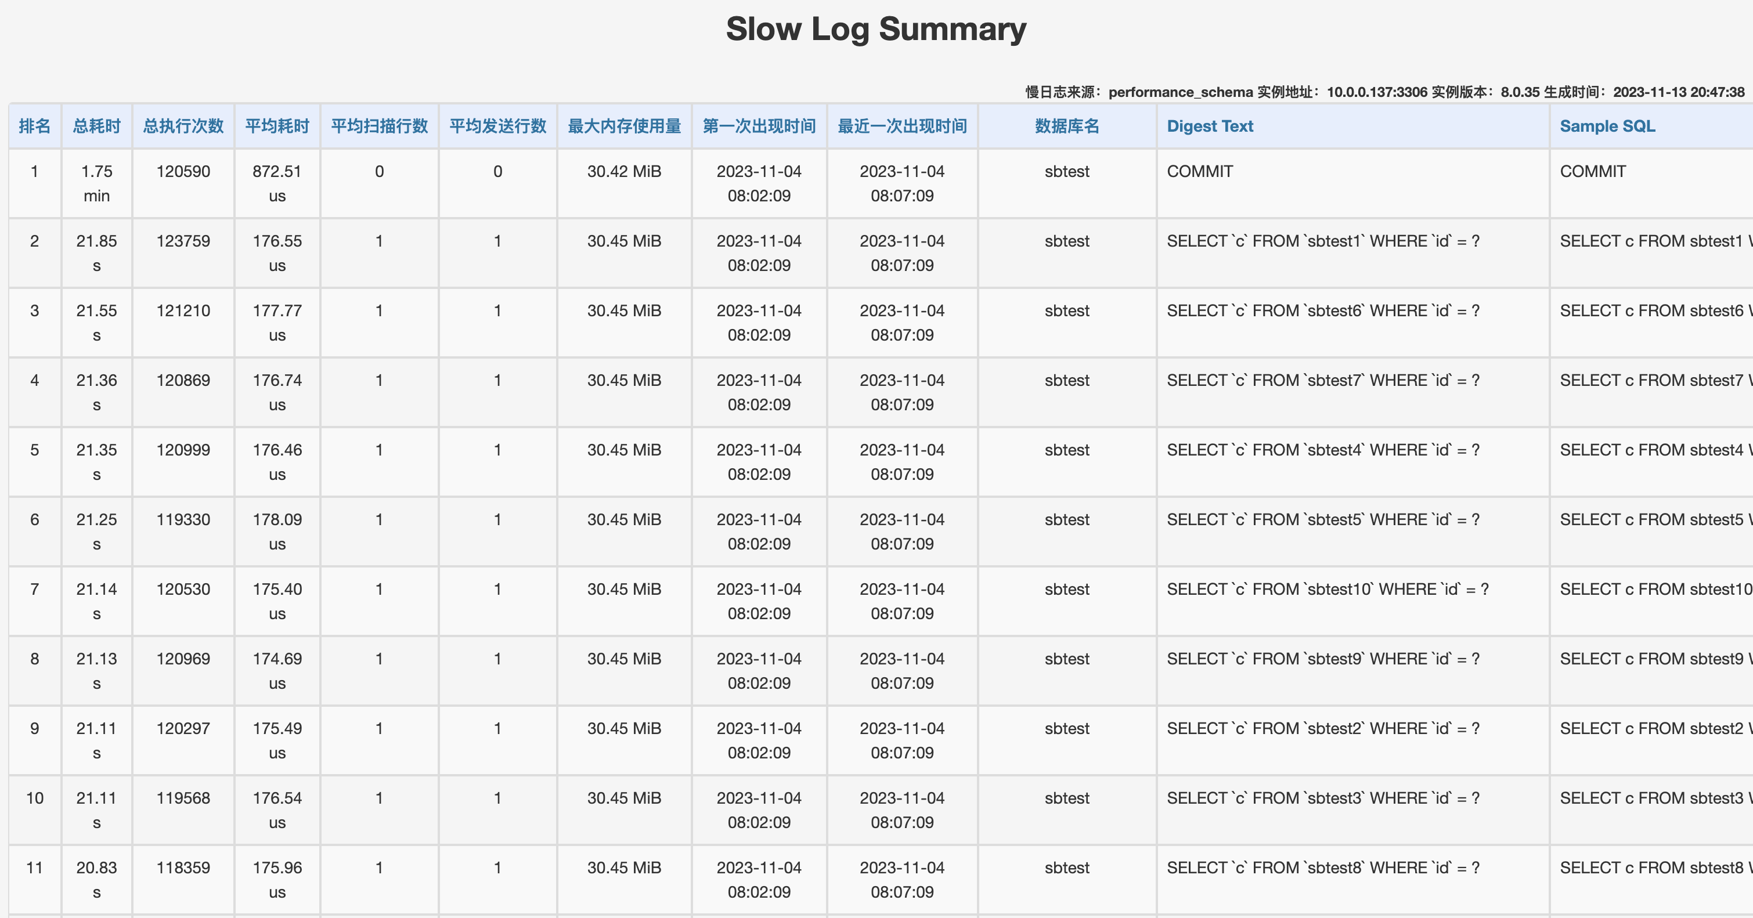Select the 慢日志来源 info line

[1385, 92]
